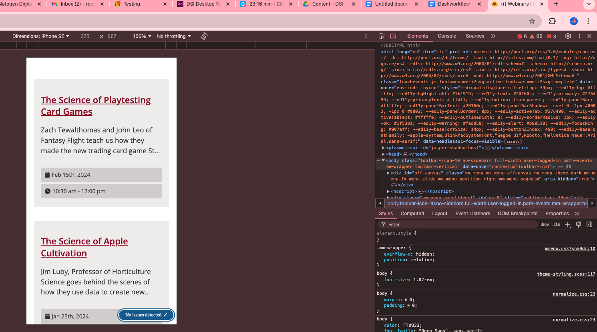Screen dimensions: 597x332
Task: Click the rotate screen orientation icon
Action: click(x=204, y=36)
